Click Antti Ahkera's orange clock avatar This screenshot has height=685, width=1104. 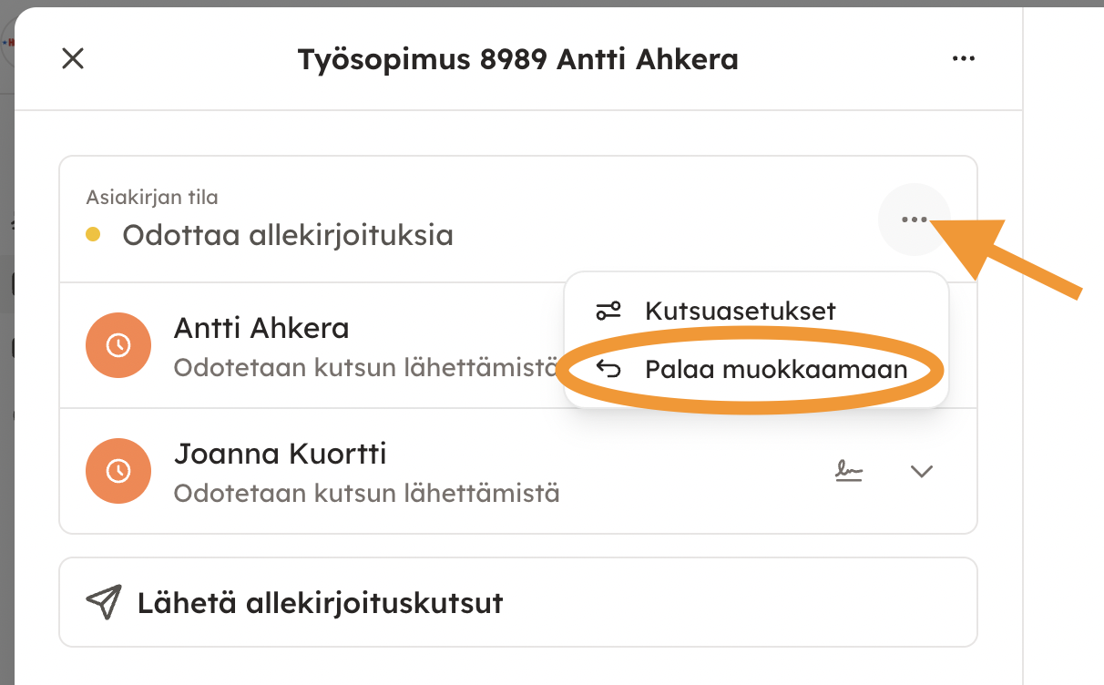coord(118,345)
